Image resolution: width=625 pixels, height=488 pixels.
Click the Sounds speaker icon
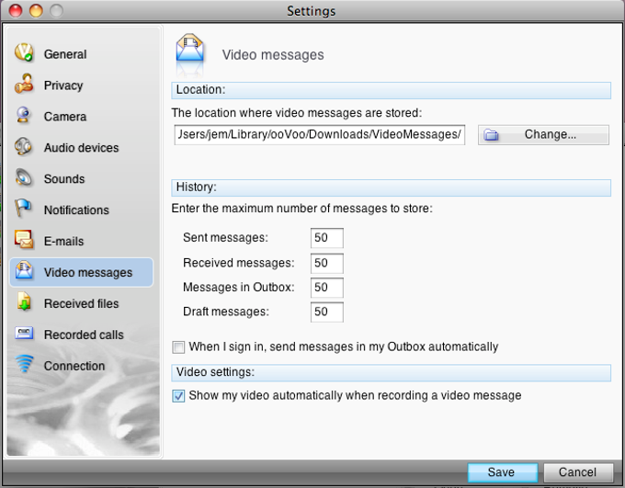click(x=24, y=177)
